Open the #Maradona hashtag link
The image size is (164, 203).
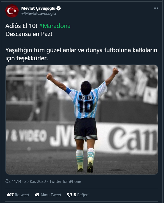tap(55, 26)
